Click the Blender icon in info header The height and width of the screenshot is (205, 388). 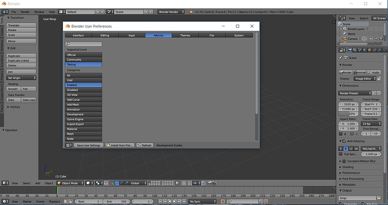pos(191,12)
